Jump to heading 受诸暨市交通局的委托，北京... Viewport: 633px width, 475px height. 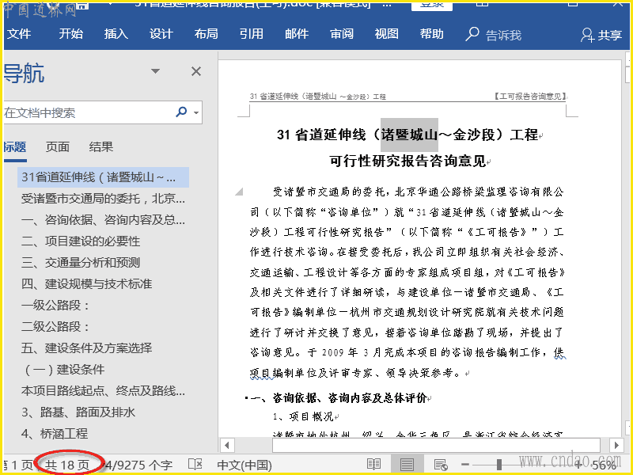tap(103, 199)
